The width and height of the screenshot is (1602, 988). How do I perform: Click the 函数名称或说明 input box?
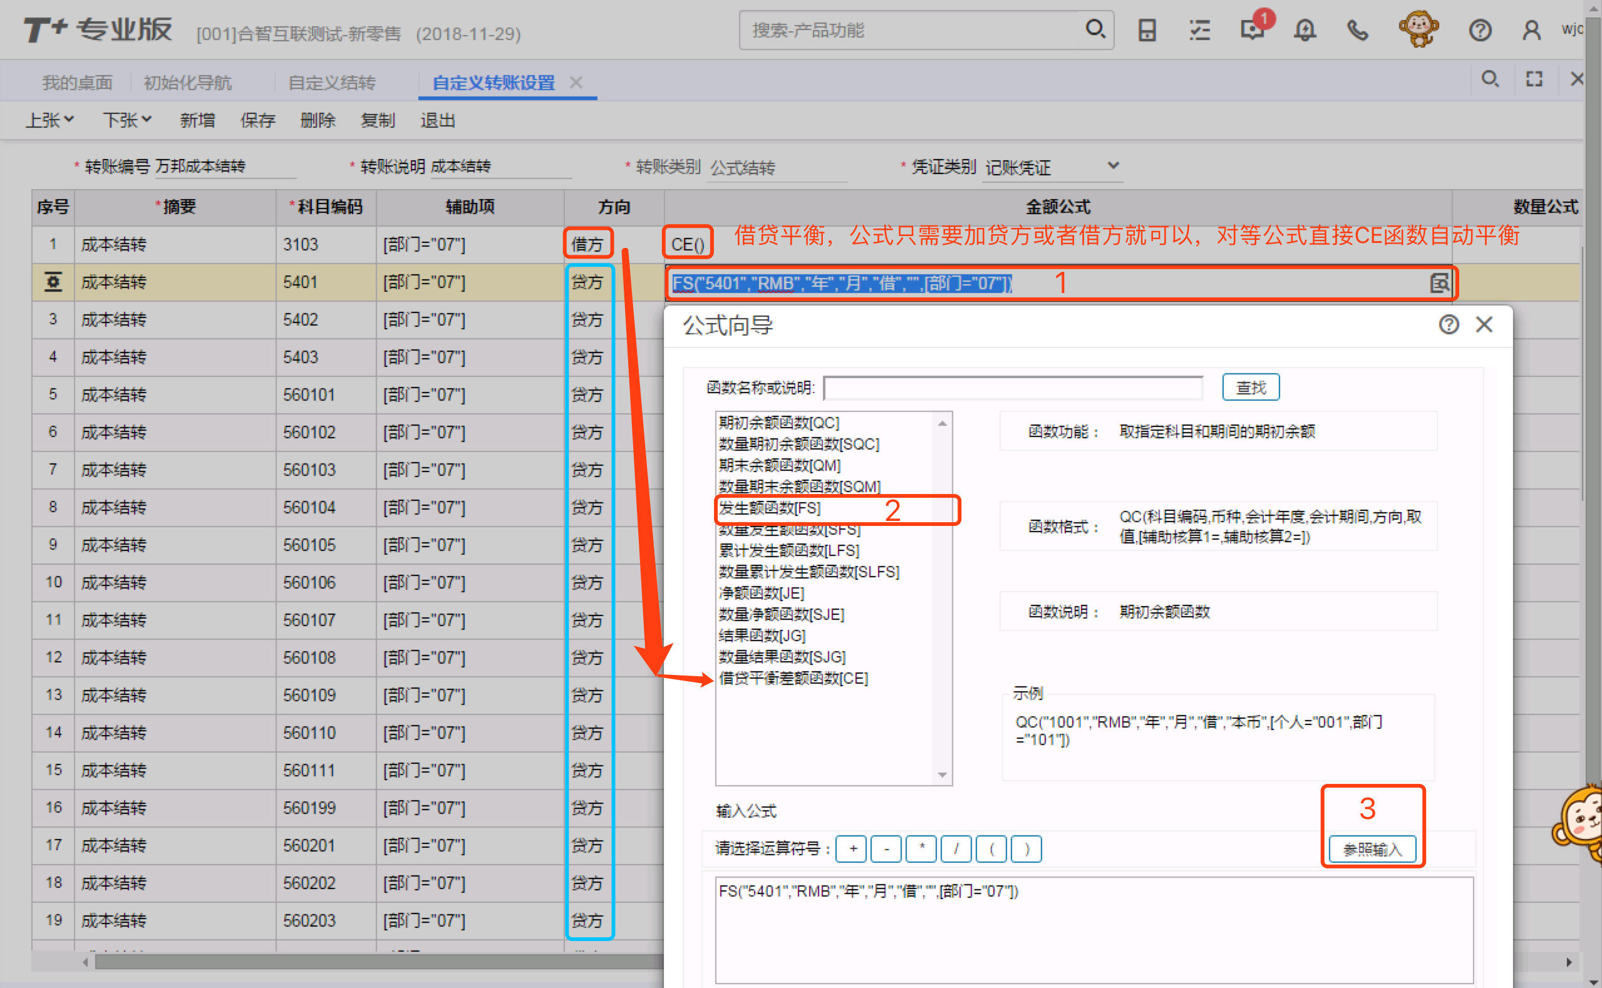point(1013,388)
